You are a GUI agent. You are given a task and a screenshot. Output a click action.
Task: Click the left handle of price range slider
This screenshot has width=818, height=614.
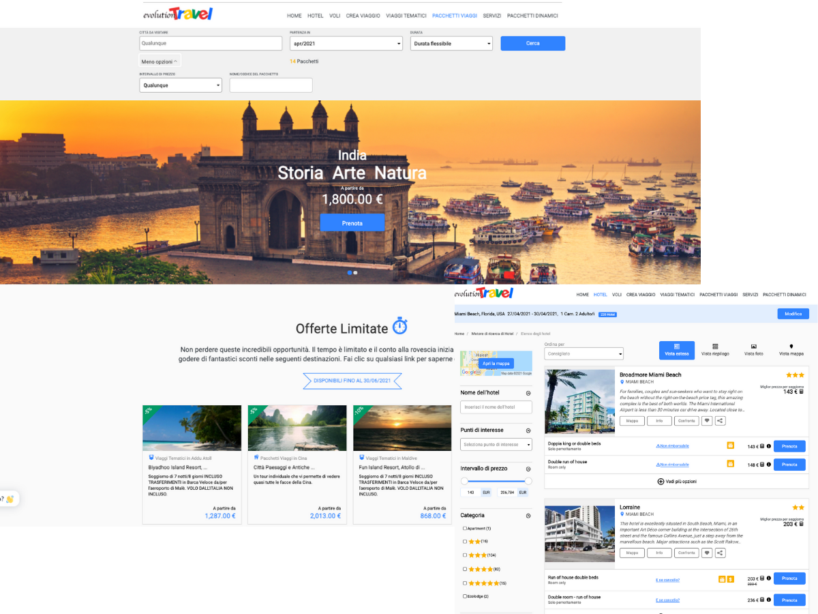point(464,482)
